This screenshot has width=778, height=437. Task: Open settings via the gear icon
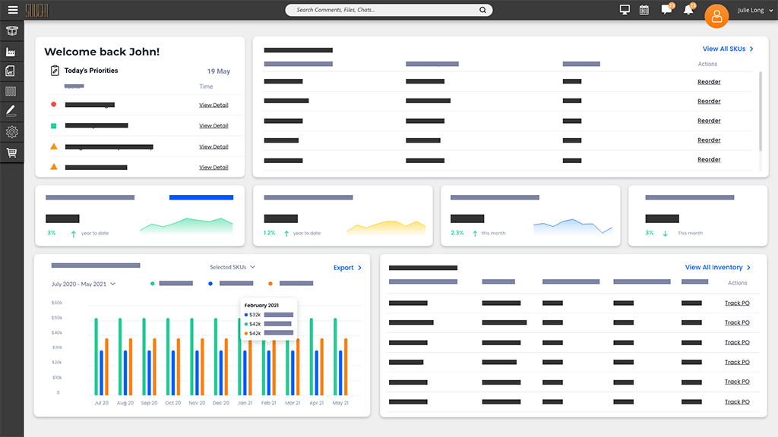point(11,131)
